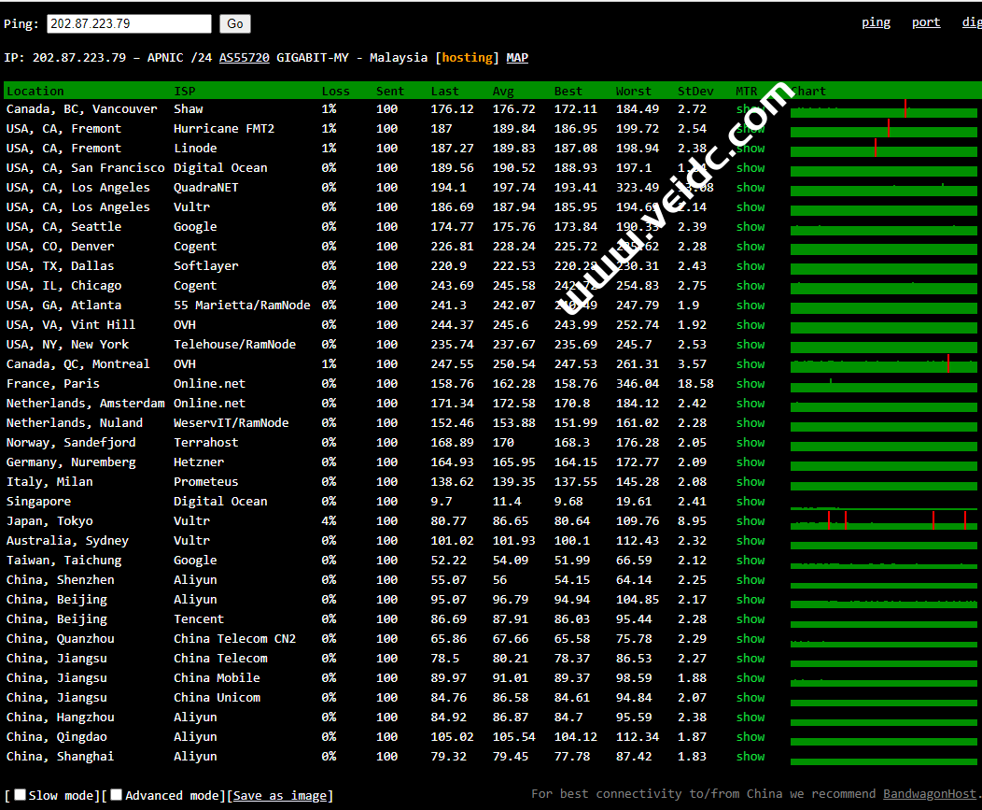982x810 pixels.
Task: Click the Loss column header
Action: point(336,91)
